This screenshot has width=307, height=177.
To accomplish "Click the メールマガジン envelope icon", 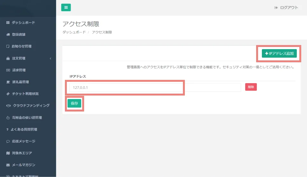I will pos(8,165).
